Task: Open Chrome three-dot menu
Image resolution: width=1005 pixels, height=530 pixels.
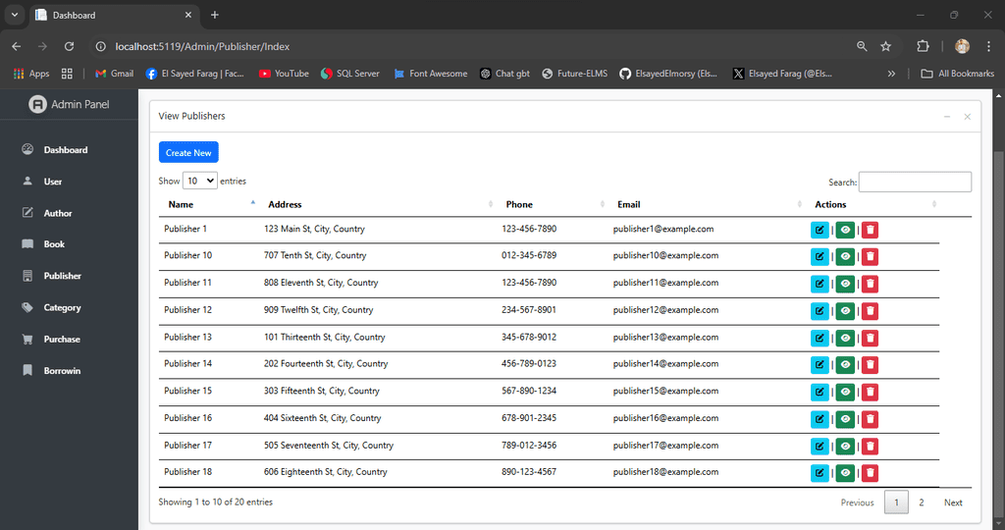Action: (x=988, y=46)
